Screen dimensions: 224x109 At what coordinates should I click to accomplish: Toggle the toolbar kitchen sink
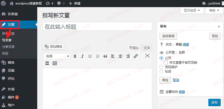point(55,63)
